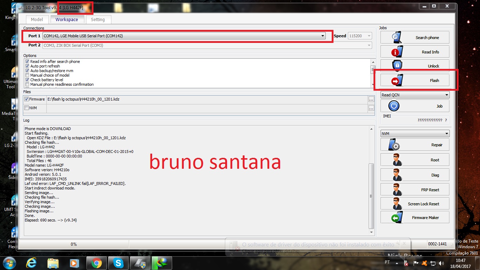480x270 pixels.
Task: Click the Screen Lock Reset button
Action: click(415, 204)
